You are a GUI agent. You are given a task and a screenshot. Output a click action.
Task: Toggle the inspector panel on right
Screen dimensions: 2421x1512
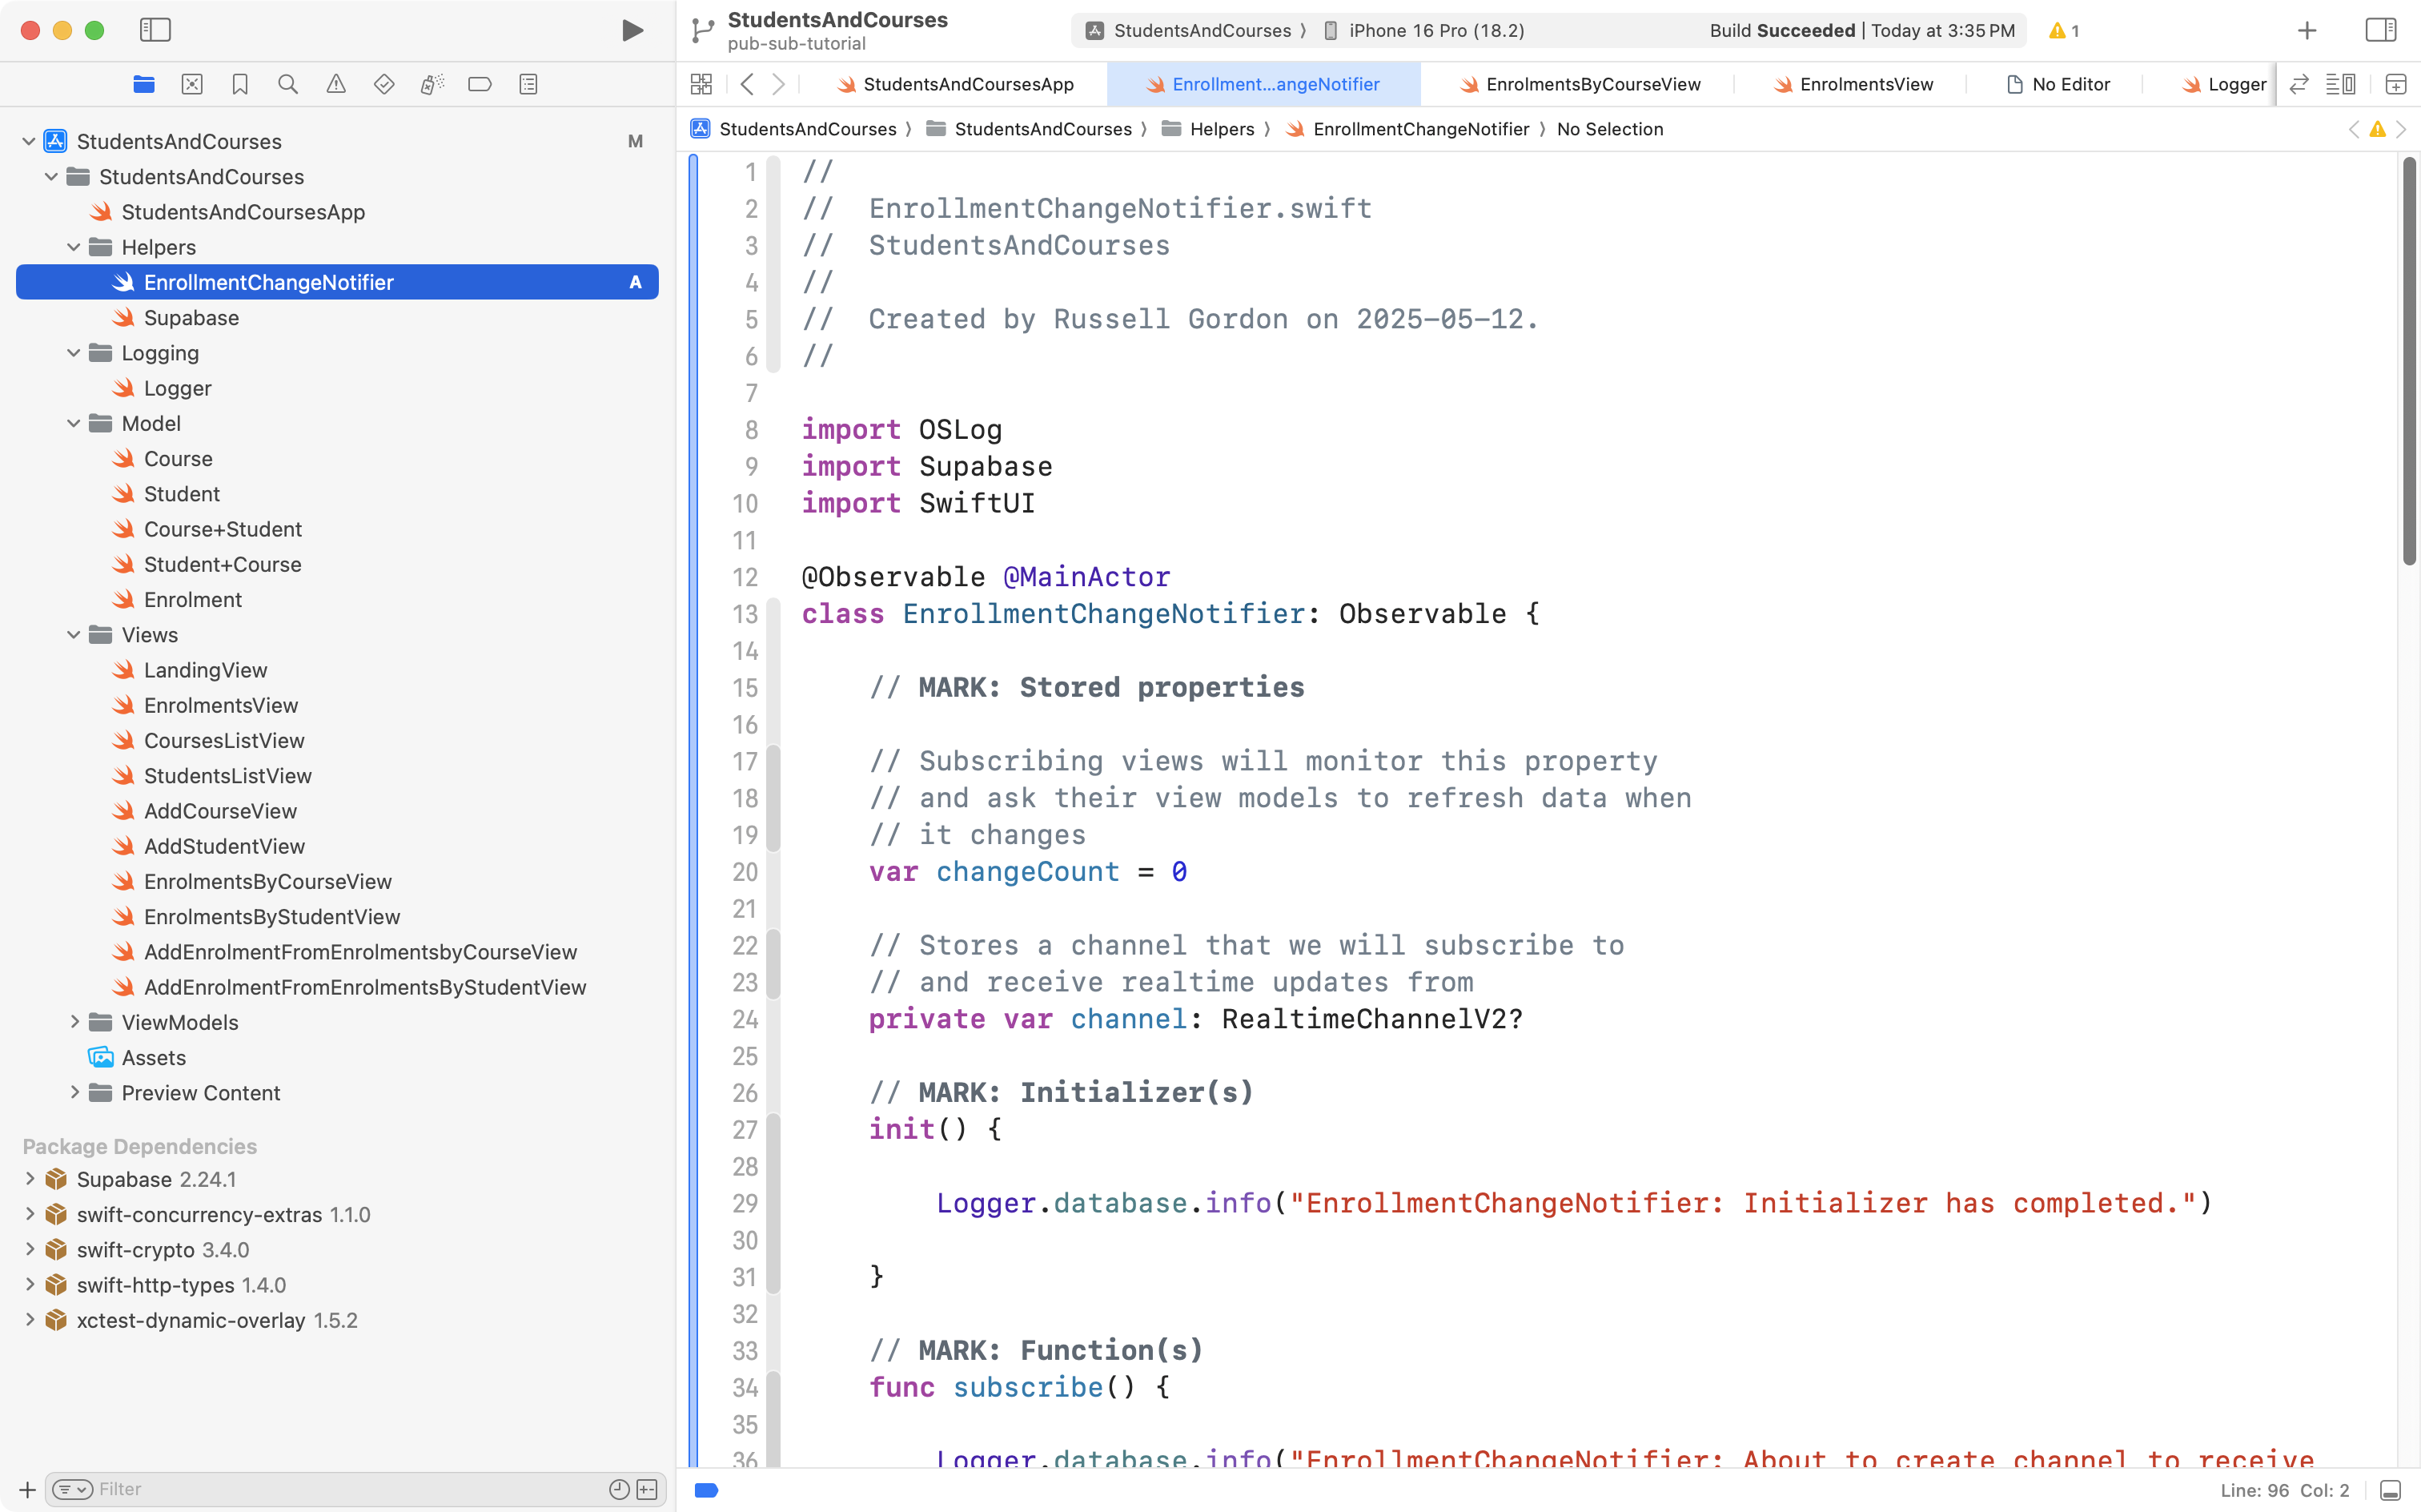2380,30
